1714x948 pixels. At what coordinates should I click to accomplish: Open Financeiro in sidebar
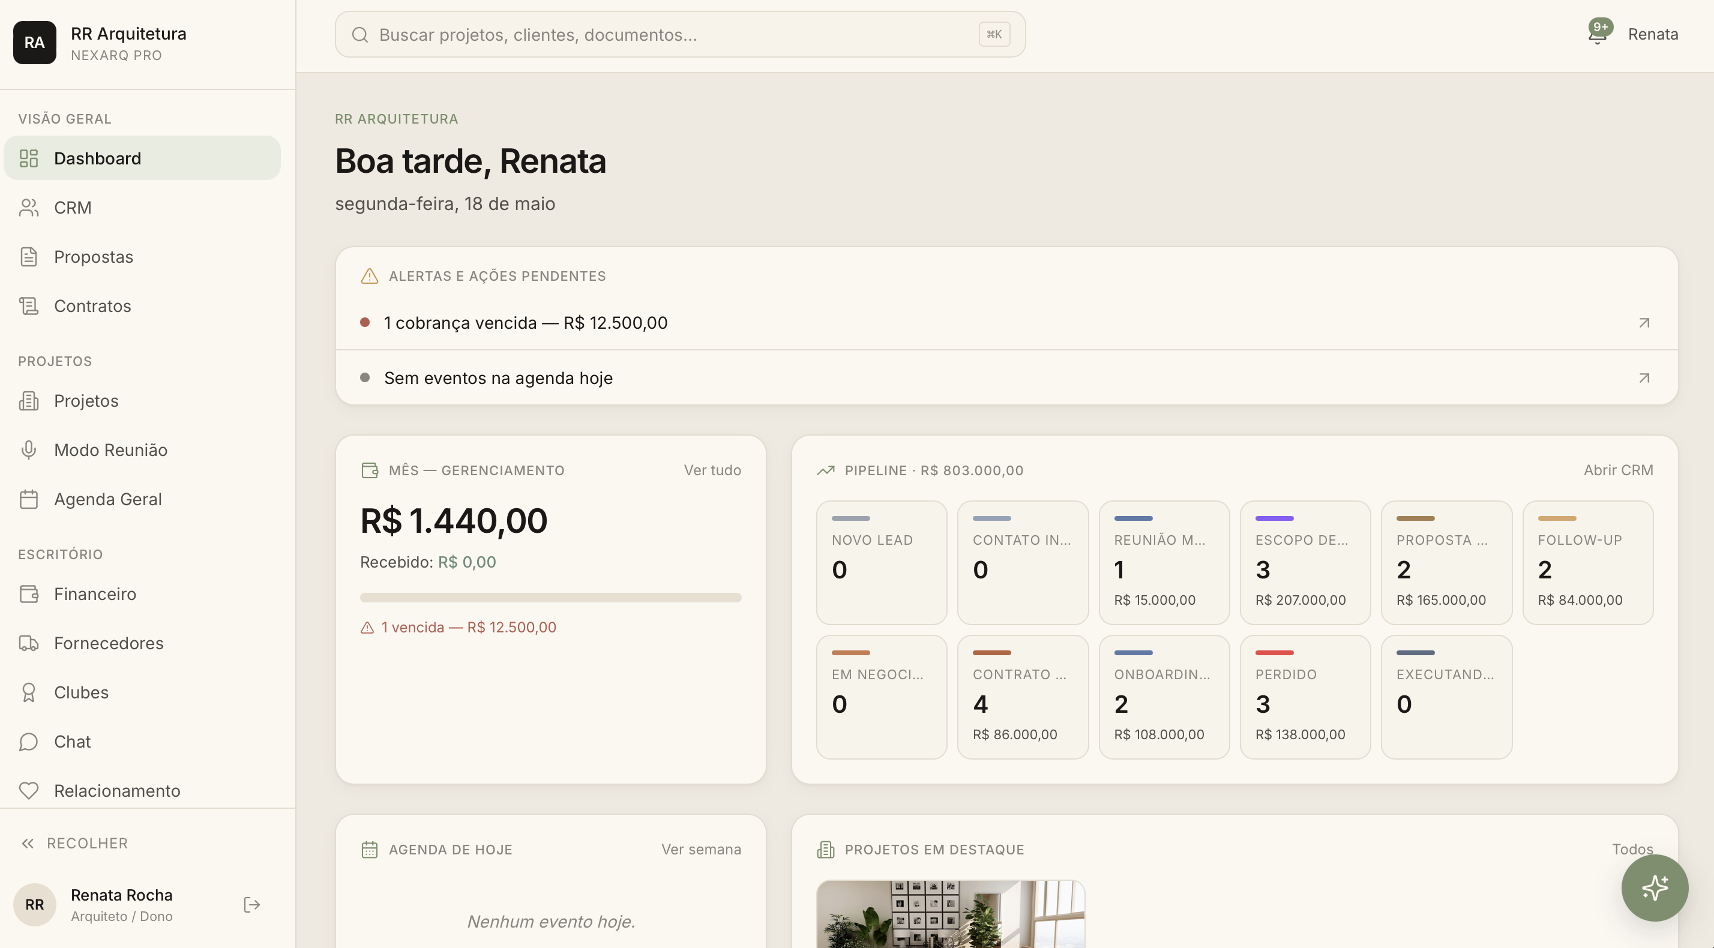[142, 594]
